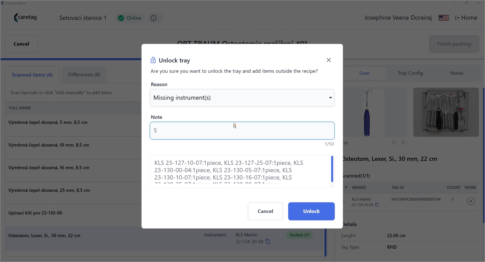Focus the Note input field
This screenshot has width=485, height=262.
click(x=242, y=131)
